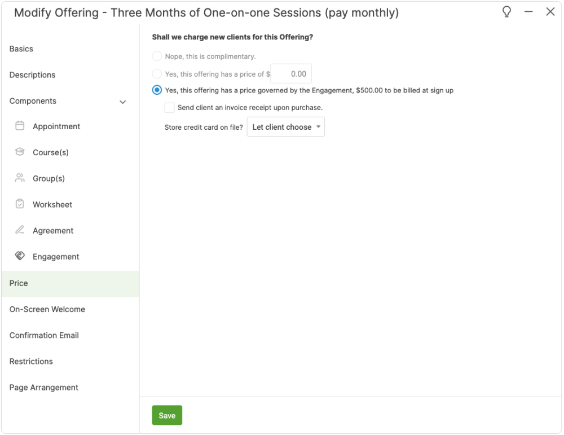
Task: Select the 'Nope, this is complimentary' option
Action: [157, 56]
